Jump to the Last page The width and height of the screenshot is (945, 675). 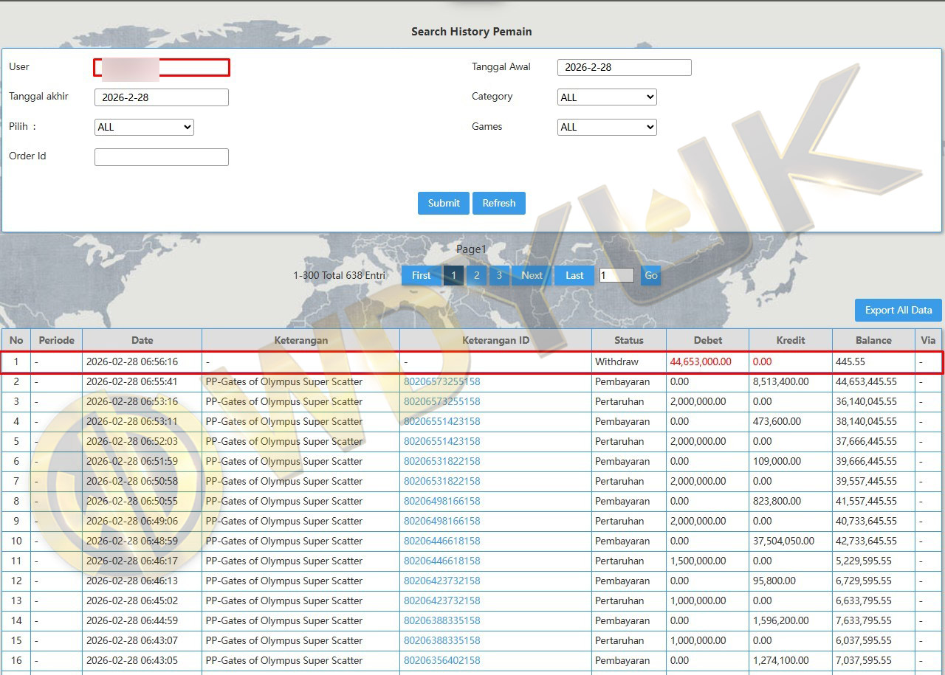pyautogui.click(x=574, y=275)
